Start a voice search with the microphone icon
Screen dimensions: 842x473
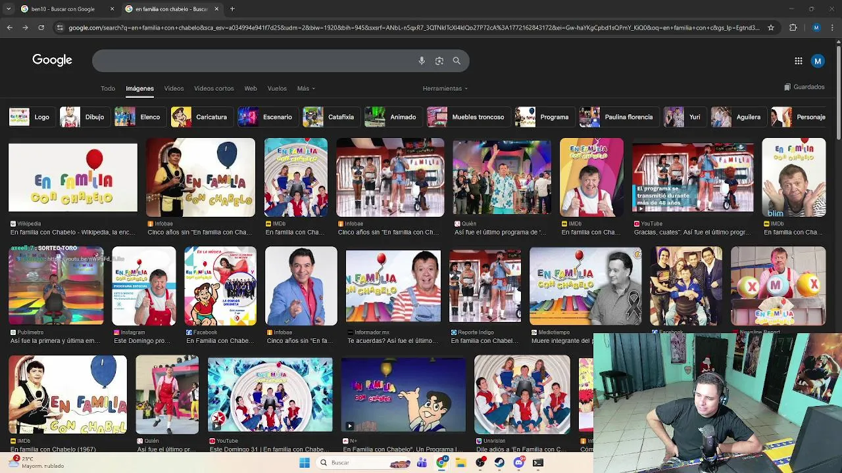coord(422,60)
